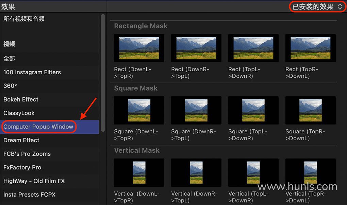Open Insta Presets FCPX category
347x205 pixels.
29,194
